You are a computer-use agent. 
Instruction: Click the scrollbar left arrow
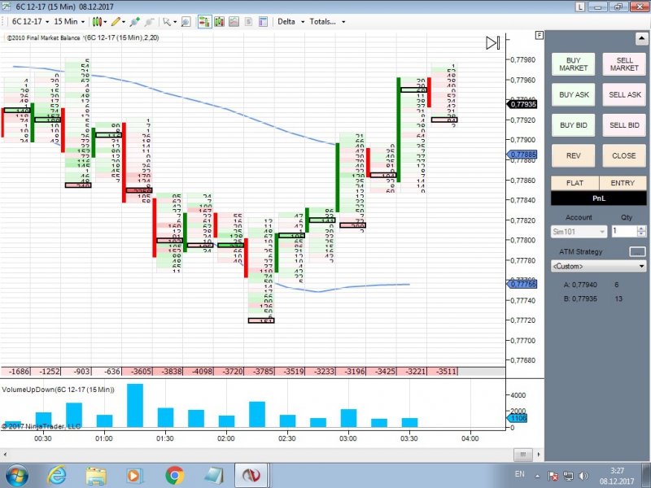pyautogui.click(x=5, y=455)
